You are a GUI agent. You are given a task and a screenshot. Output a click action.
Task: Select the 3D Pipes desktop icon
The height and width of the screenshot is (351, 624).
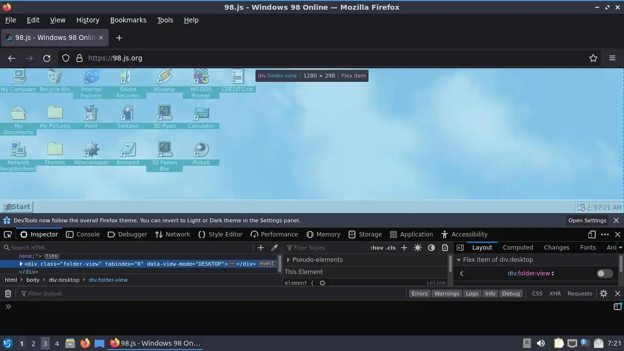pos(164,117)
